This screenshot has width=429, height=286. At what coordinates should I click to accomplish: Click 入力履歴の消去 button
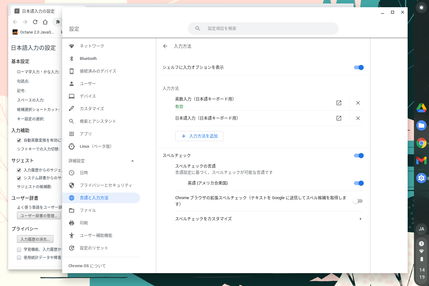click(35, 239)
